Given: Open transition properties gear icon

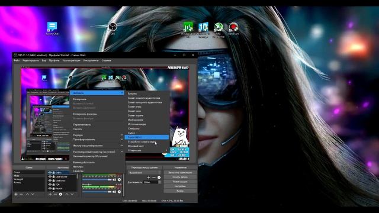Looking at the screenshot, I should (x=159, y=177).
